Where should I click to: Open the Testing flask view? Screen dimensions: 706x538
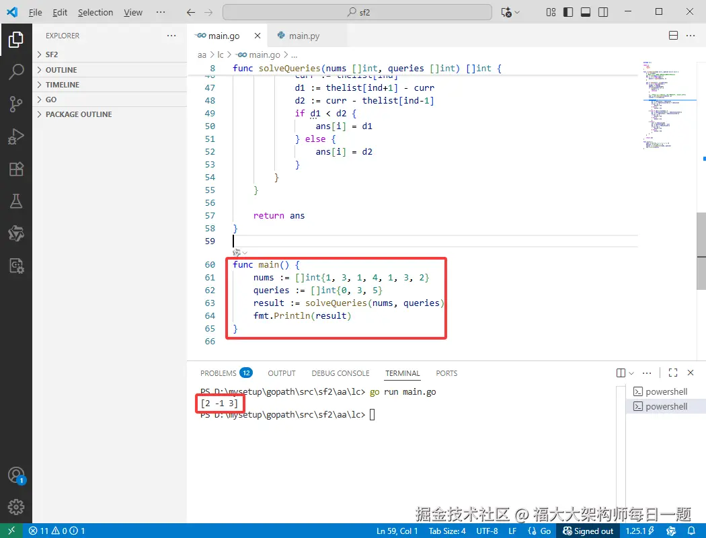15,201
